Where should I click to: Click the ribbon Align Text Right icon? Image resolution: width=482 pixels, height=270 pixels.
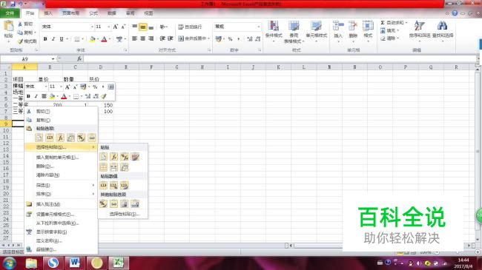point(151,38)
